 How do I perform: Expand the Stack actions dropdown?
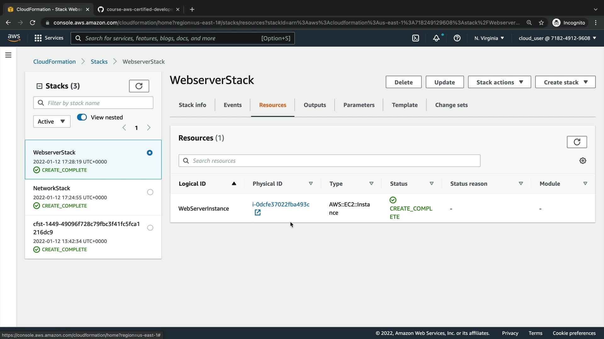[499, 82]
